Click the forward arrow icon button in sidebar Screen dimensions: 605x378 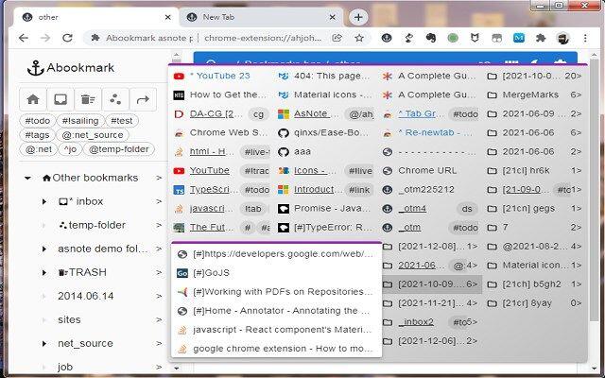click(143, 98)
